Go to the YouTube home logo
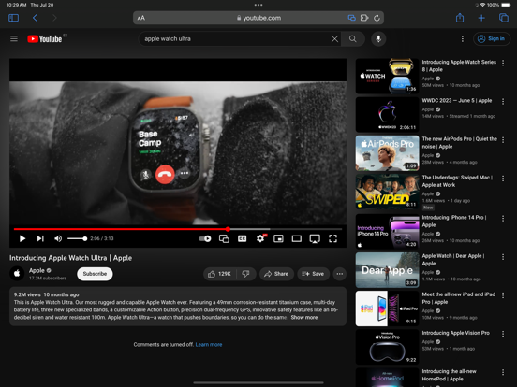The image size is (517, 387). (45, 39)
